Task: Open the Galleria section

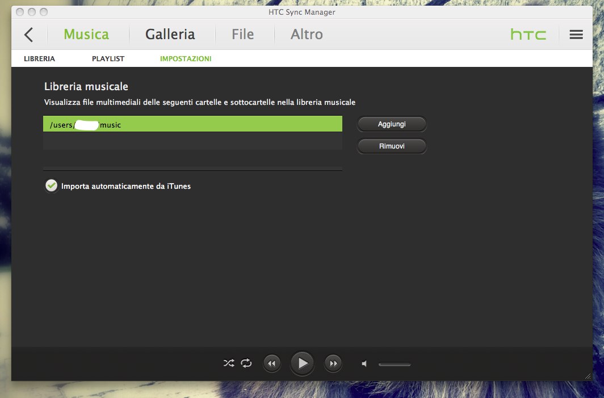Action: pos(170,34)
